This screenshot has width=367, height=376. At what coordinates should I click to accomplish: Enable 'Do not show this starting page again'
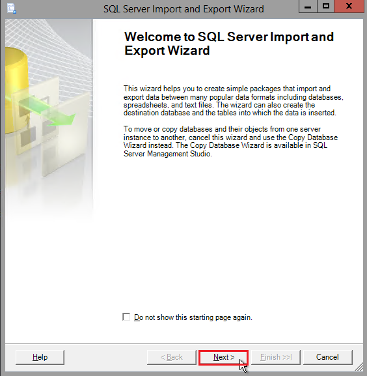126,317
